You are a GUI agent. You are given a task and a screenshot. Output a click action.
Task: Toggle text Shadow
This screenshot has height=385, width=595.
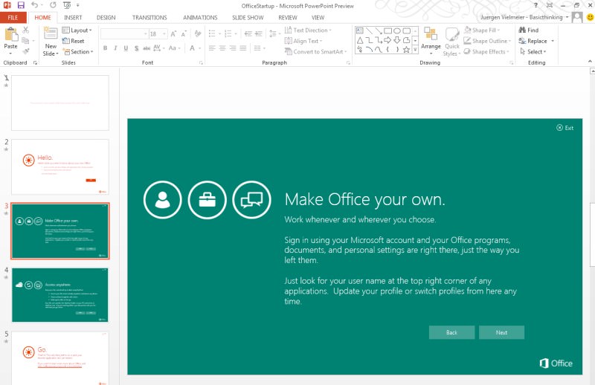pyautogui.click(x=136, y=48)
